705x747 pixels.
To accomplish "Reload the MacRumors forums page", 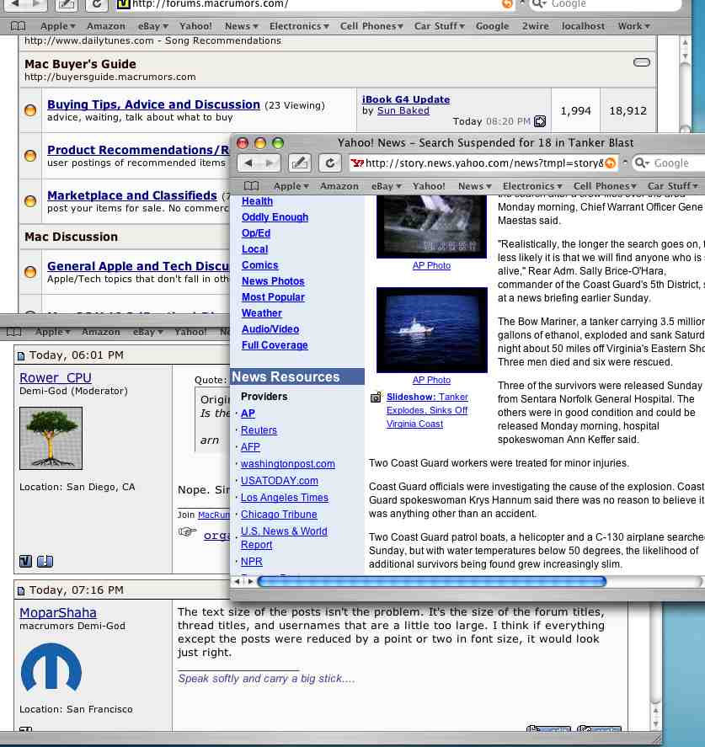I will (97, 4).
